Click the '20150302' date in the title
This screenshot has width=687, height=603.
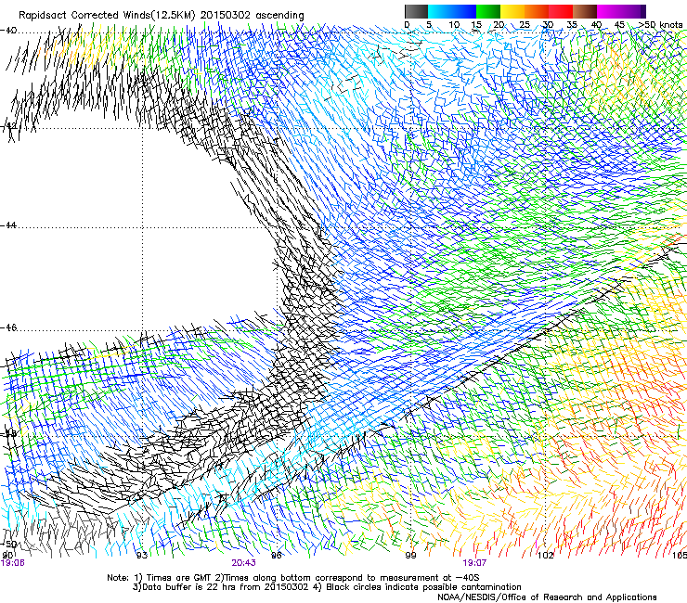[x=226, y=16]
